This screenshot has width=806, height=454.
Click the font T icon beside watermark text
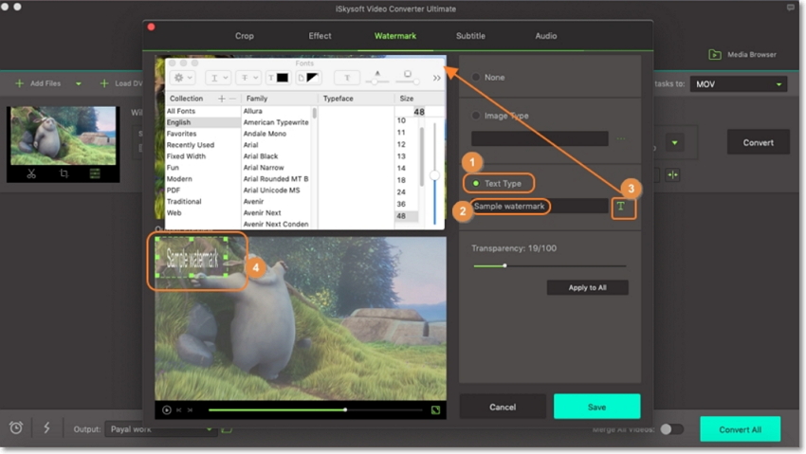point(621,206)
